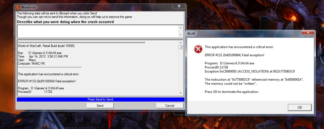Click 'World of WarCraft: Retail Build (build 15595)' line
The height and width of the screenshot is (129, 324).
pos(46,46)
